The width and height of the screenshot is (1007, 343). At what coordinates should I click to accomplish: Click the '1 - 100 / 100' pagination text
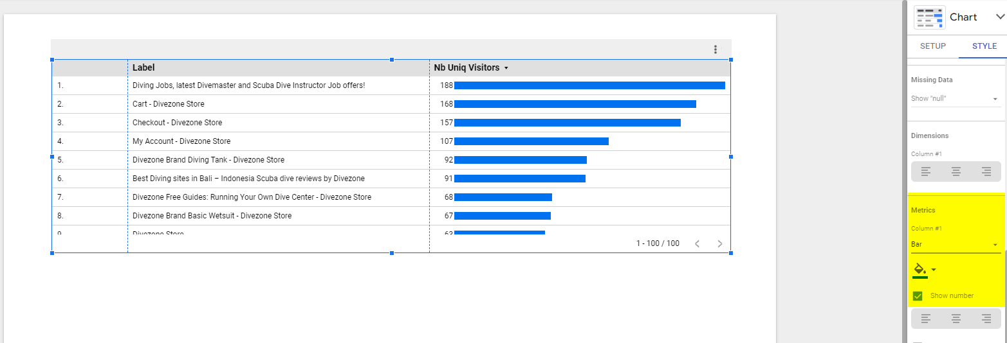(658, 243)
